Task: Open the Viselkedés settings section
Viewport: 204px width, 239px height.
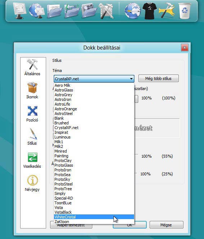Action: [32, 160]
